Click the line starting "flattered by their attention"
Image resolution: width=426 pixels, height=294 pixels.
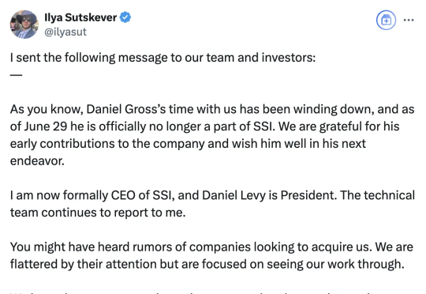207,264
